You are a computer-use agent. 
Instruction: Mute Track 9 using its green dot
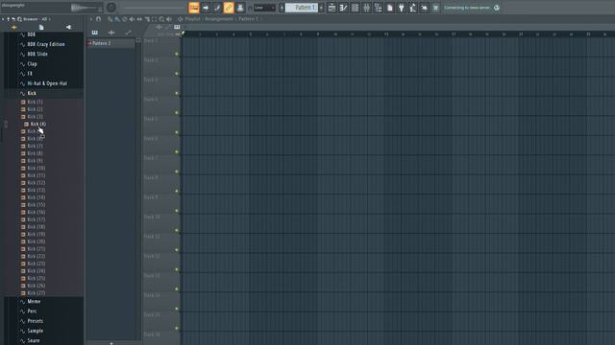[x=177, y=211]
